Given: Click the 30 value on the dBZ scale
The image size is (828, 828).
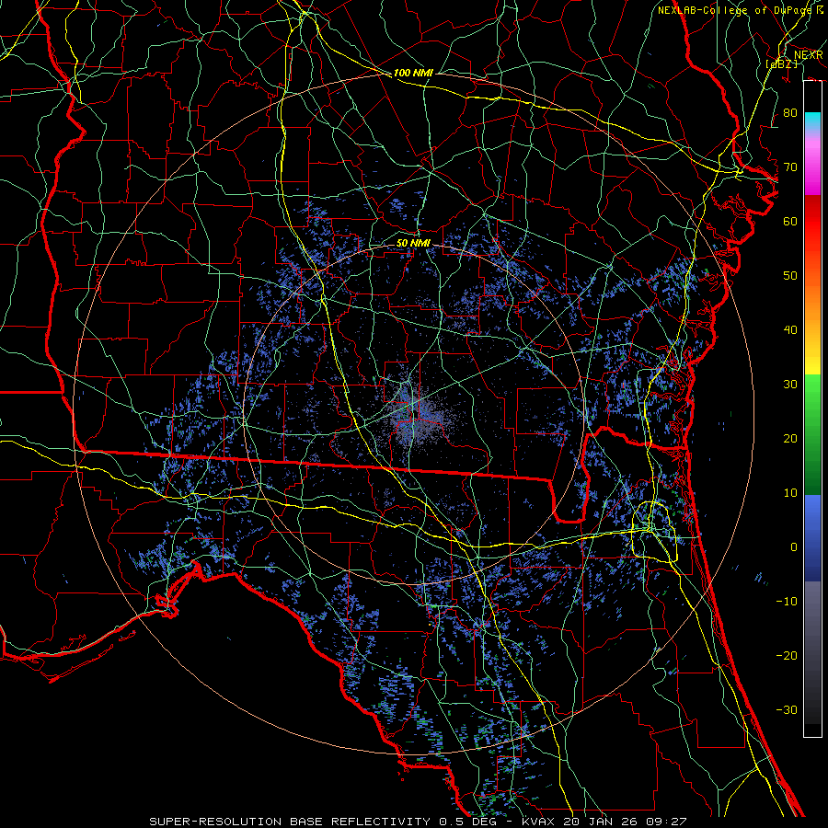Looking at the screenshot, I should point(790,385).
